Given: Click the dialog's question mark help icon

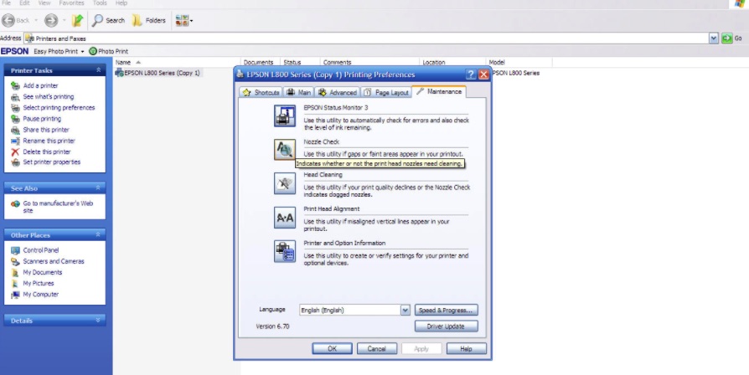Looking at the screenshot, I should [471, 74].
